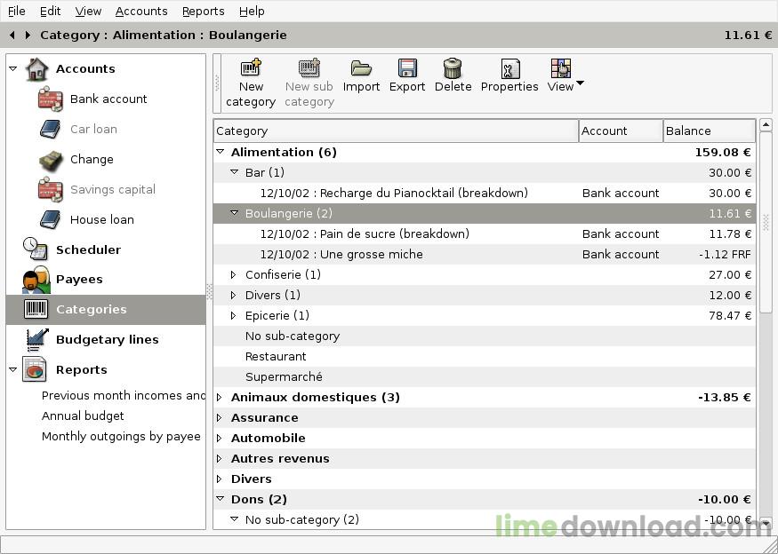This screenshot has width=778, height=554.
Task: Click the sidebar pane splitter handle
Action: (209, 291)
